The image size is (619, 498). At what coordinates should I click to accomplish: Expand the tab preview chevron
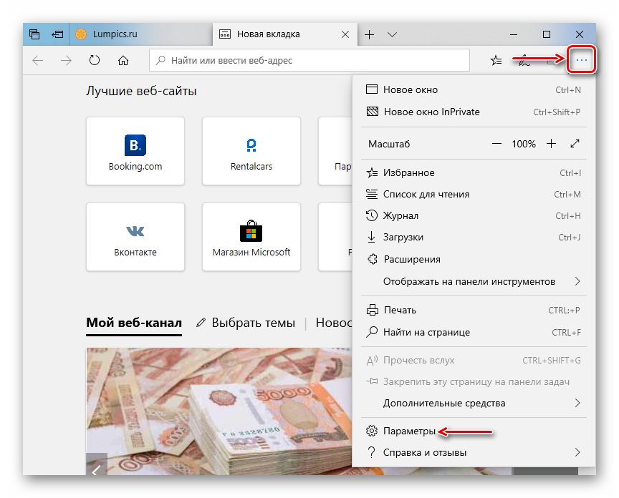392,34
